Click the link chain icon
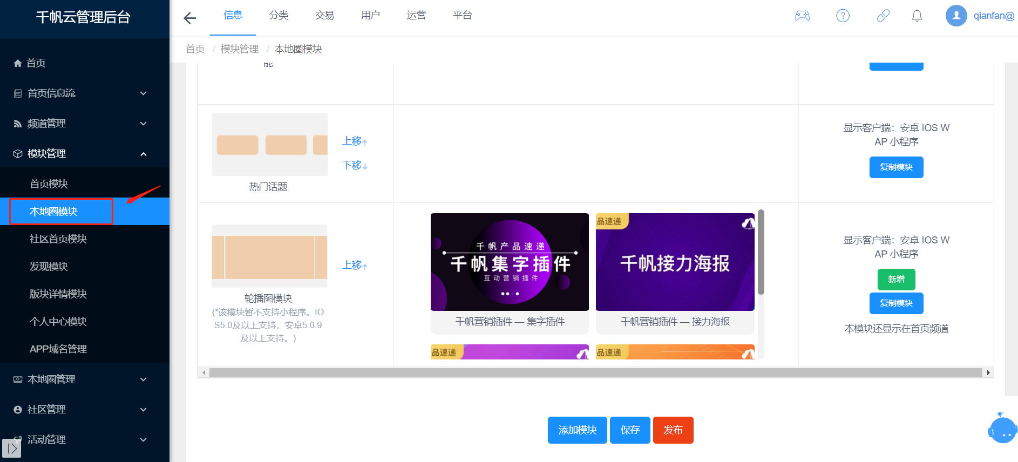Screen dimensions: 1018x462 (883, 16)
